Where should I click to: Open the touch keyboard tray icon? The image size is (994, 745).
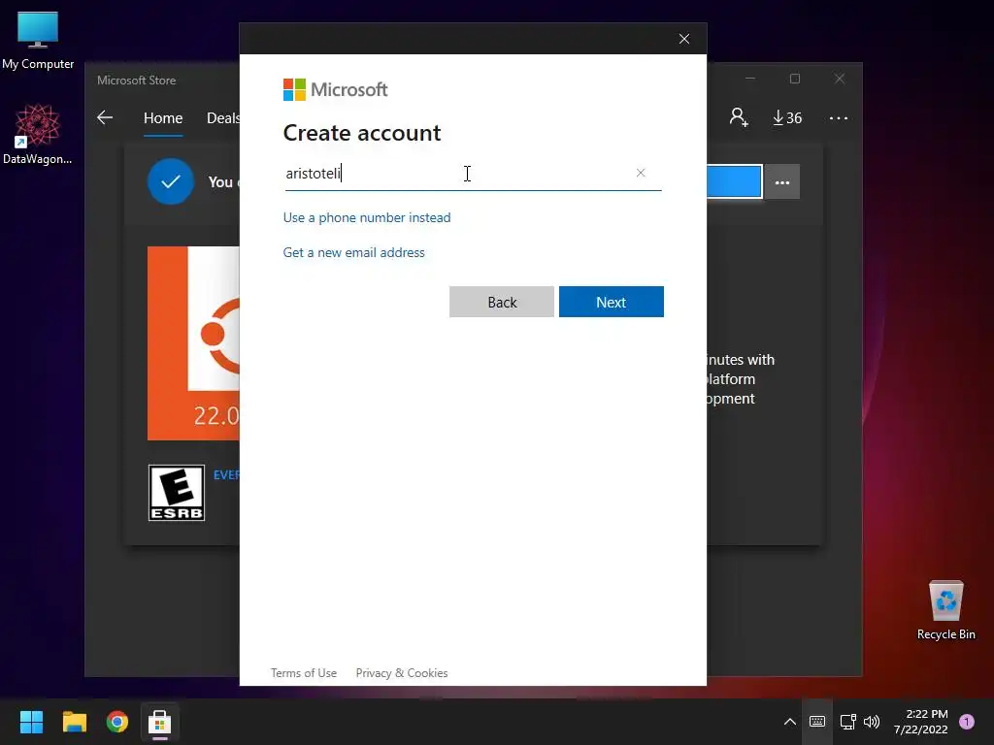point(817,722)
